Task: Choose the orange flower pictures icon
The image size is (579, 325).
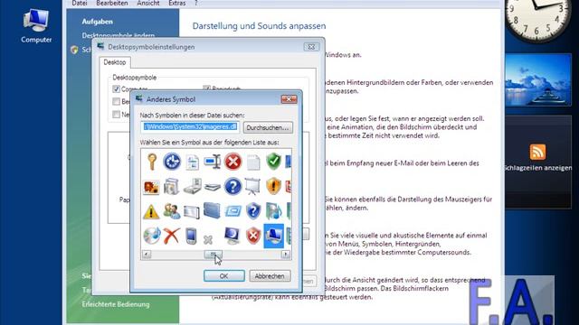Action: 151,187
